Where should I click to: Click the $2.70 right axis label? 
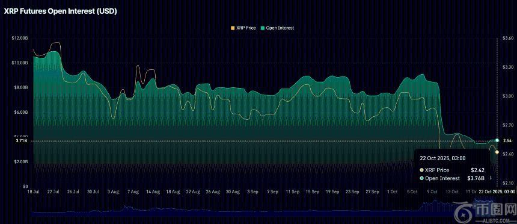coord(508,125)
